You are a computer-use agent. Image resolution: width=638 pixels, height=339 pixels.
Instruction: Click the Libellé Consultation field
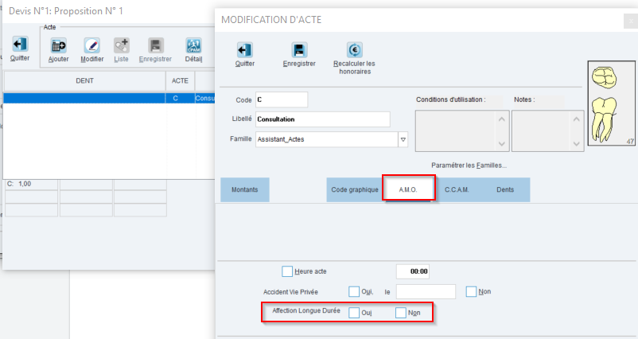pyautogui.click(x=323, y=119)
